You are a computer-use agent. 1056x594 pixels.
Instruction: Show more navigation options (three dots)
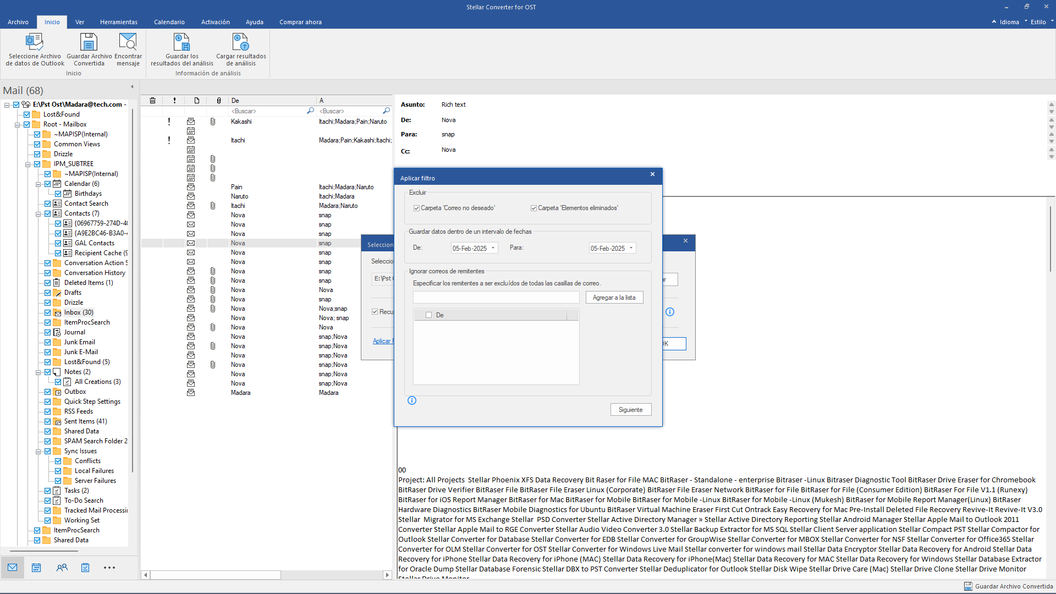click(109, 568)
